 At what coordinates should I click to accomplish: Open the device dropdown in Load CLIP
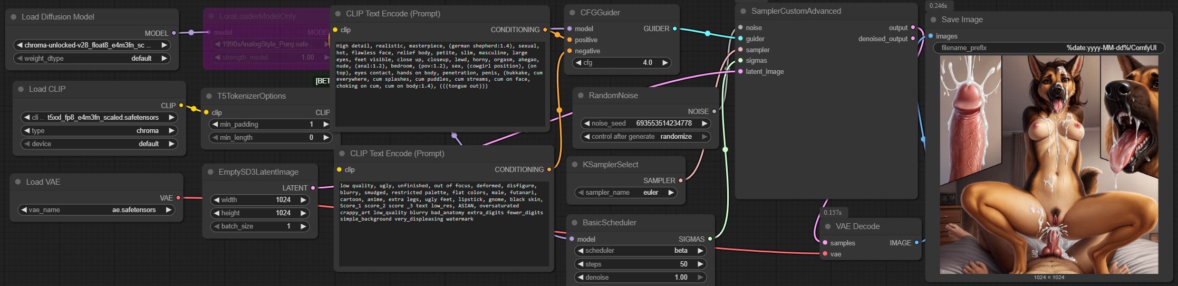pos(100,144)
